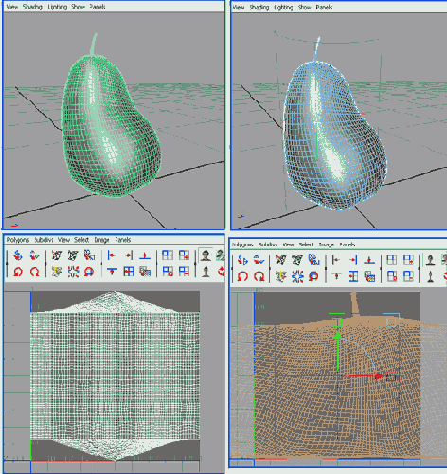The width and height of the screenshot is (447, 474).
Task: Open Panels menu in blue-wireframe pear viewport
Action: click(324, 8)
